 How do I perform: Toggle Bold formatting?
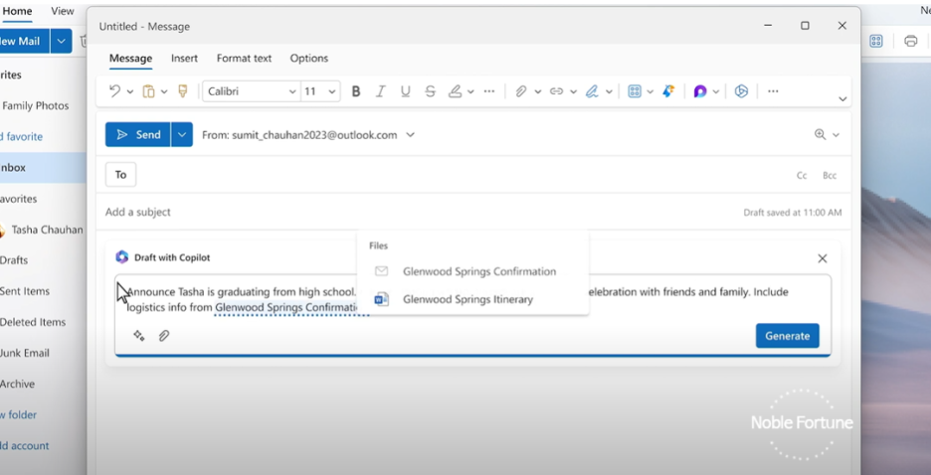[356, 91]
